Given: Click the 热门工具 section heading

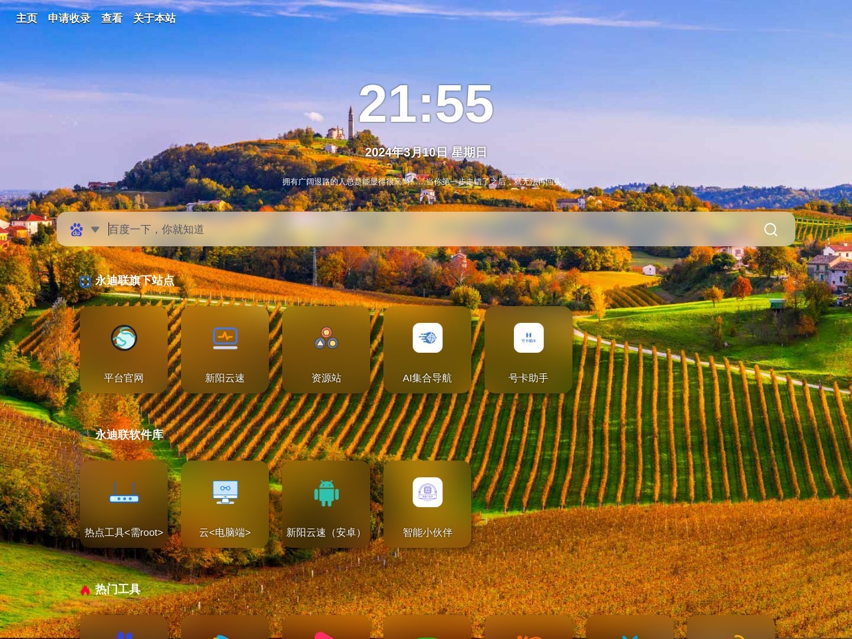Looking at the screenshot, I should pyautogui.click(x=117, y=589).
